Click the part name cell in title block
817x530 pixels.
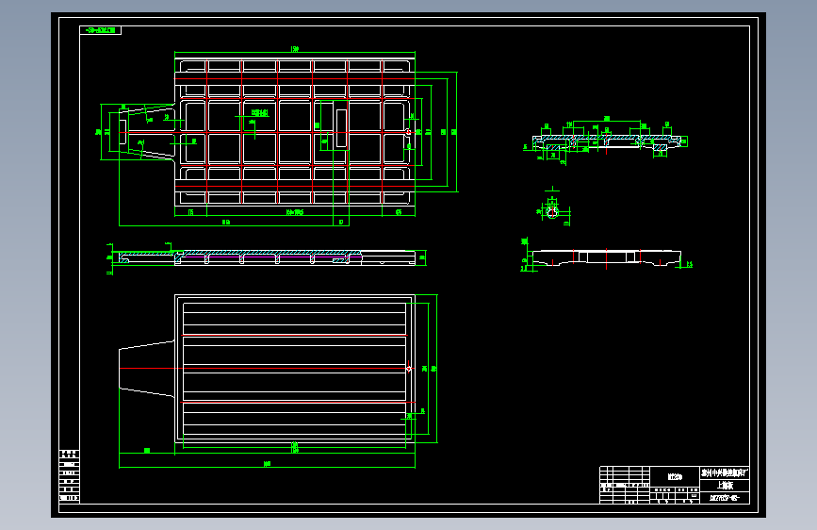[x=725, y=486]
